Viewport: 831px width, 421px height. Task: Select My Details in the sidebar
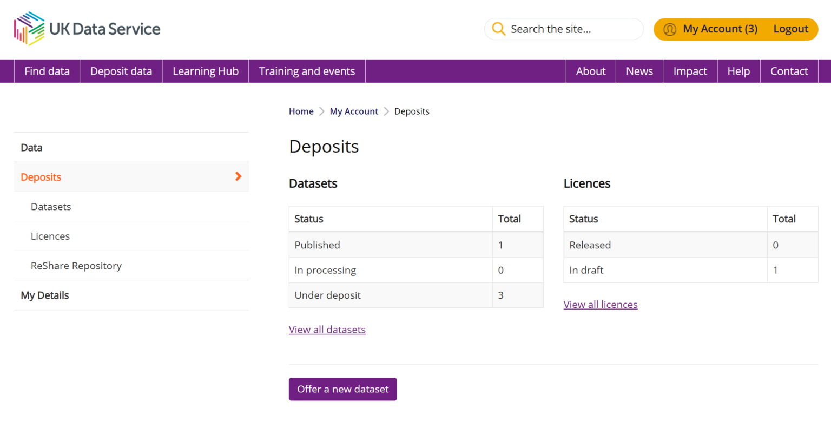point(44,295)
